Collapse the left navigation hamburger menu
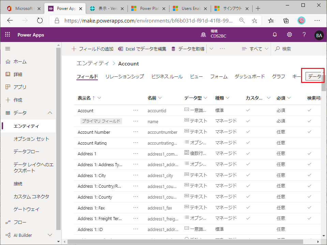327x245 pixels. point(8,49)
